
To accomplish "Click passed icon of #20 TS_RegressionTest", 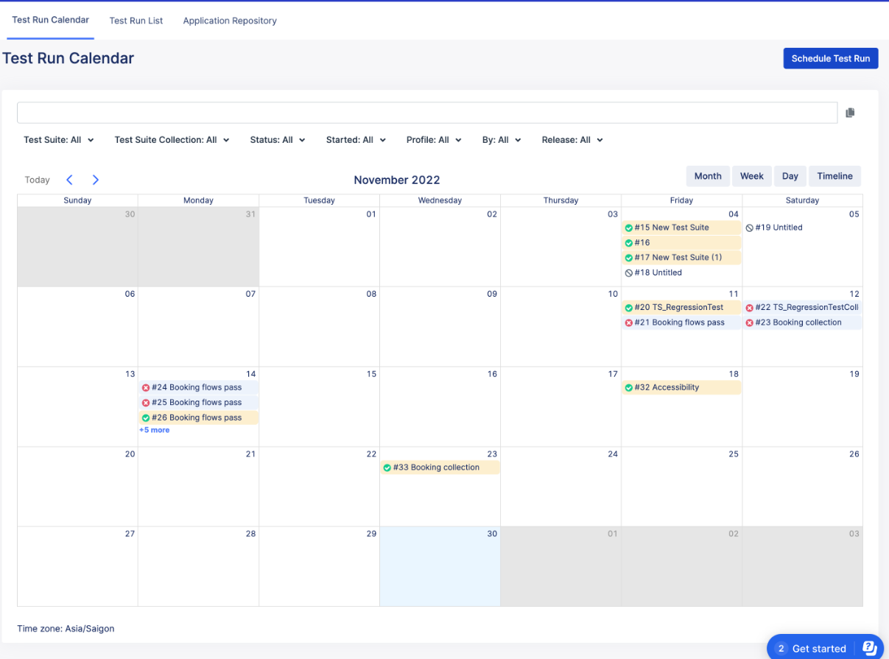I will tap(629, 308).
